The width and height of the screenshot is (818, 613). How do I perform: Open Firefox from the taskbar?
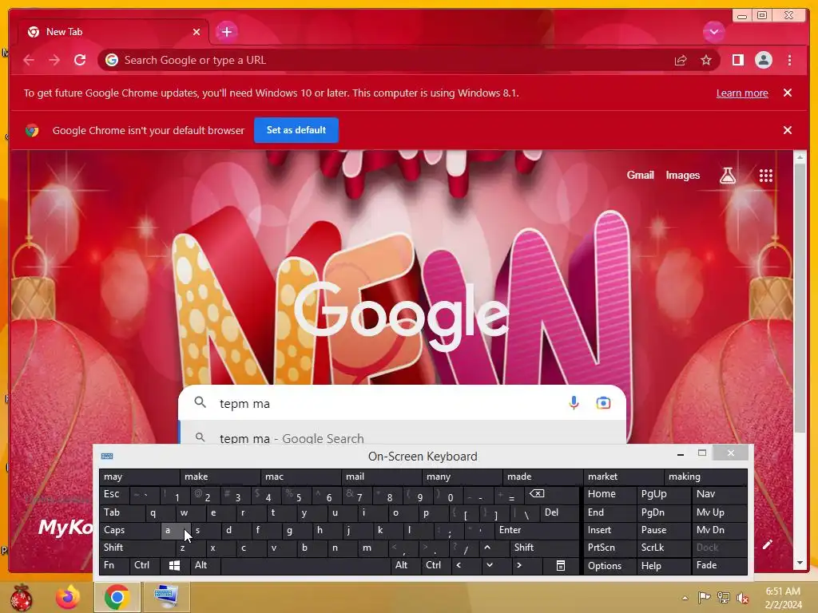(x=68, y=597)
